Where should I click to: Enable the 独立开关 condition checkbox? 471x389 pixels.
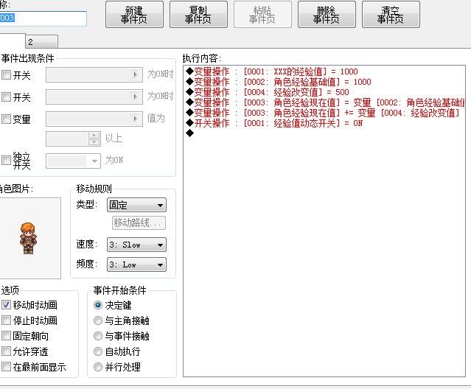click(7, 160)
